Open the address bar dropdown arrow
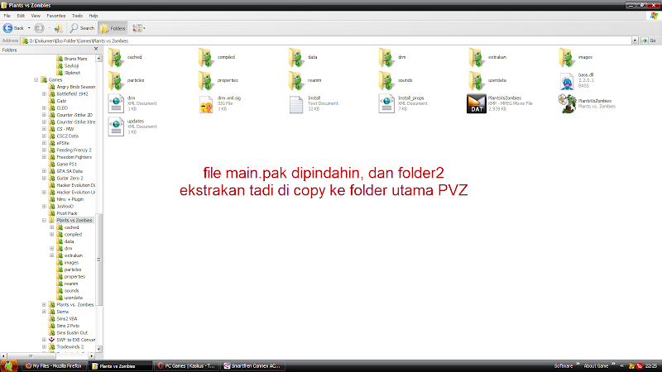The width and height of the screenshot is (662, 372). click(635, 41)
